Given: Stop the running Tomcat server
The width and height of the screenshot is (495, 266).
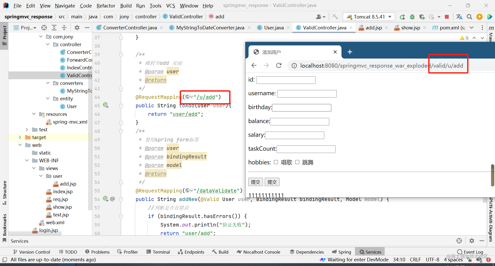Looking at the screenshot, I should click(x=447, y=17).
